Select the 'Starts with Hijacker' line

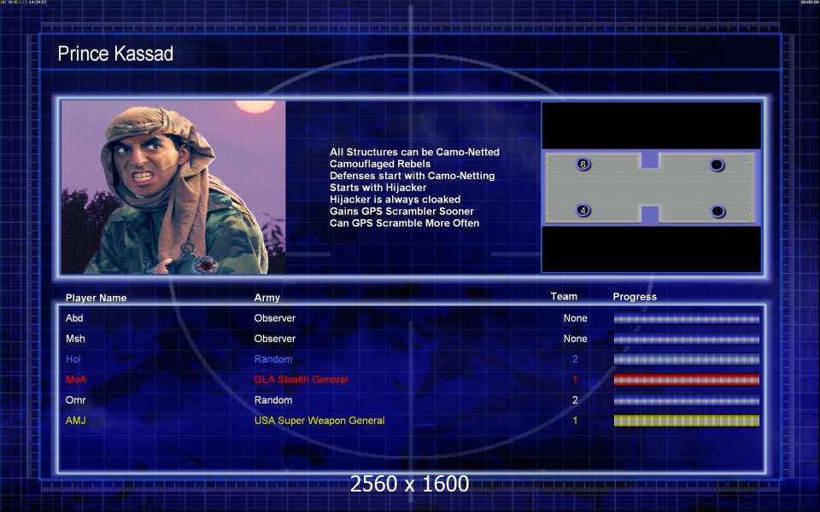pyautogui.click(x=378, y=188)
